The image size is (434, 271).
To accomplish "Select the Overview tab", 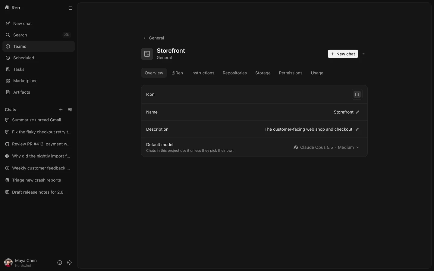I will tap(154, 73).
